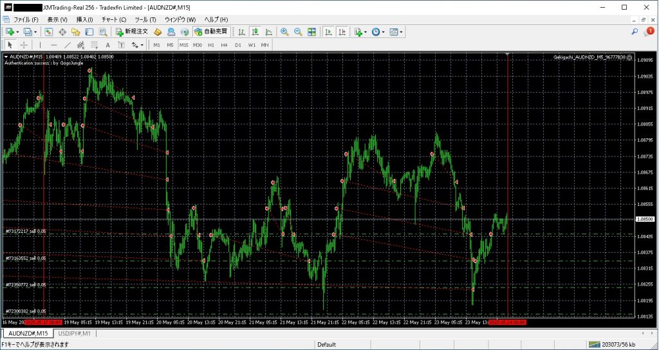The image size is (659, 350).
Task: Select the H1 timeframe button
Action: click(211, 45)
